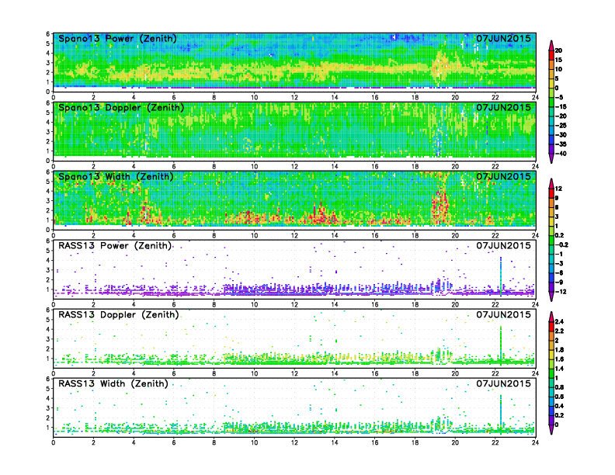
Task: Click the 2.2 label on the bottom colorbar
Action: [x=559, y=331]
